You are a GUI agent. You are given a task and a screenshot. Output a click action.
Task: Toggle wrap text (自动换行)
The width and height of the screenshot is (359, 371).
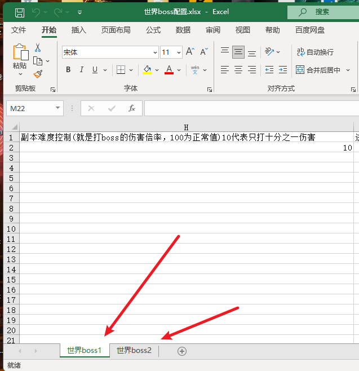pos(315,52)
